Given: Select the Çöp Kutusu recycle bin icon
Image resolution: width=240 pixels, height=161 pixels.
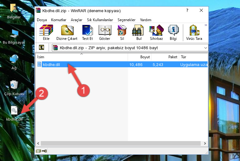Looking at the screenshot, I should click(14, 88).
